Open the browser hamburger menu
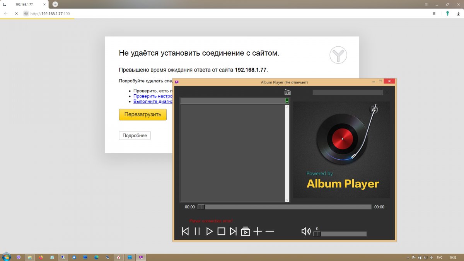The image size is (464, 261). 426,4
